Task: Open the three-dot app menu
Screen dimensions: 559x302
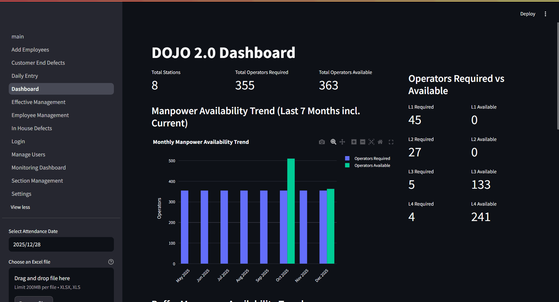Action: (x=545, y=14)
